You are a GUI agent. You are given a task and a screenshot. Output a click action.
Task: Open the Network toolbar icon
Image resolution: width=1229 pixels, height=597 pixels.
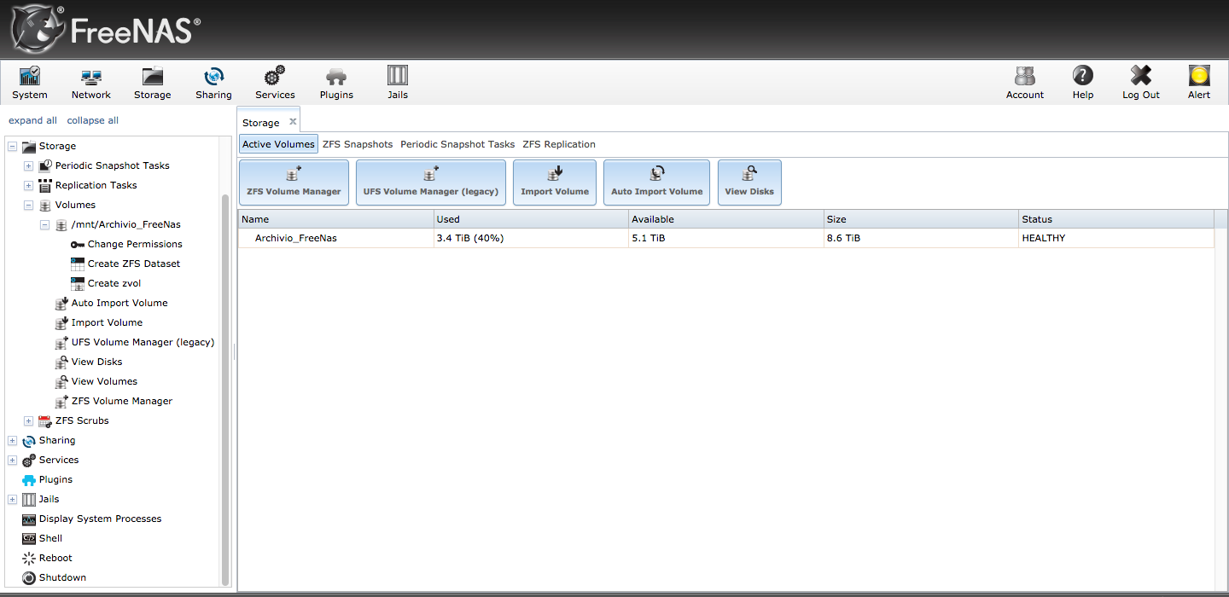click(91, 83)
